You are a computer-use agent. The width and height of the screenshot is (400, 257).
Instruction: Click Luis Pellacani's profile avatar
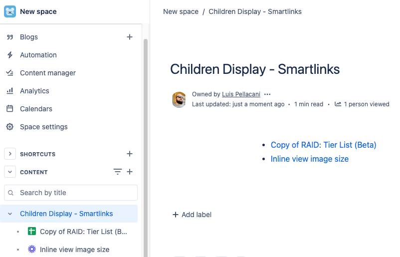pyautogui.click(x=179, y=99)
